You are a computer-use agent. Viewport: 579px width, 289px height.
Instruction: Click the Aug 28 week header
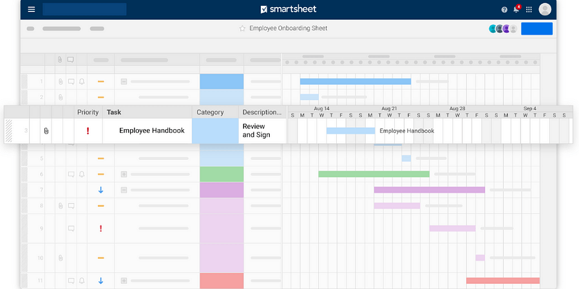point(457,109)
